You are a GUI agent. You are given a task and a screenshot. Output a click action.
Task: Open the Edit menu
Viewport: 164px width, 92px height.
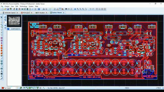coord(17,6)
